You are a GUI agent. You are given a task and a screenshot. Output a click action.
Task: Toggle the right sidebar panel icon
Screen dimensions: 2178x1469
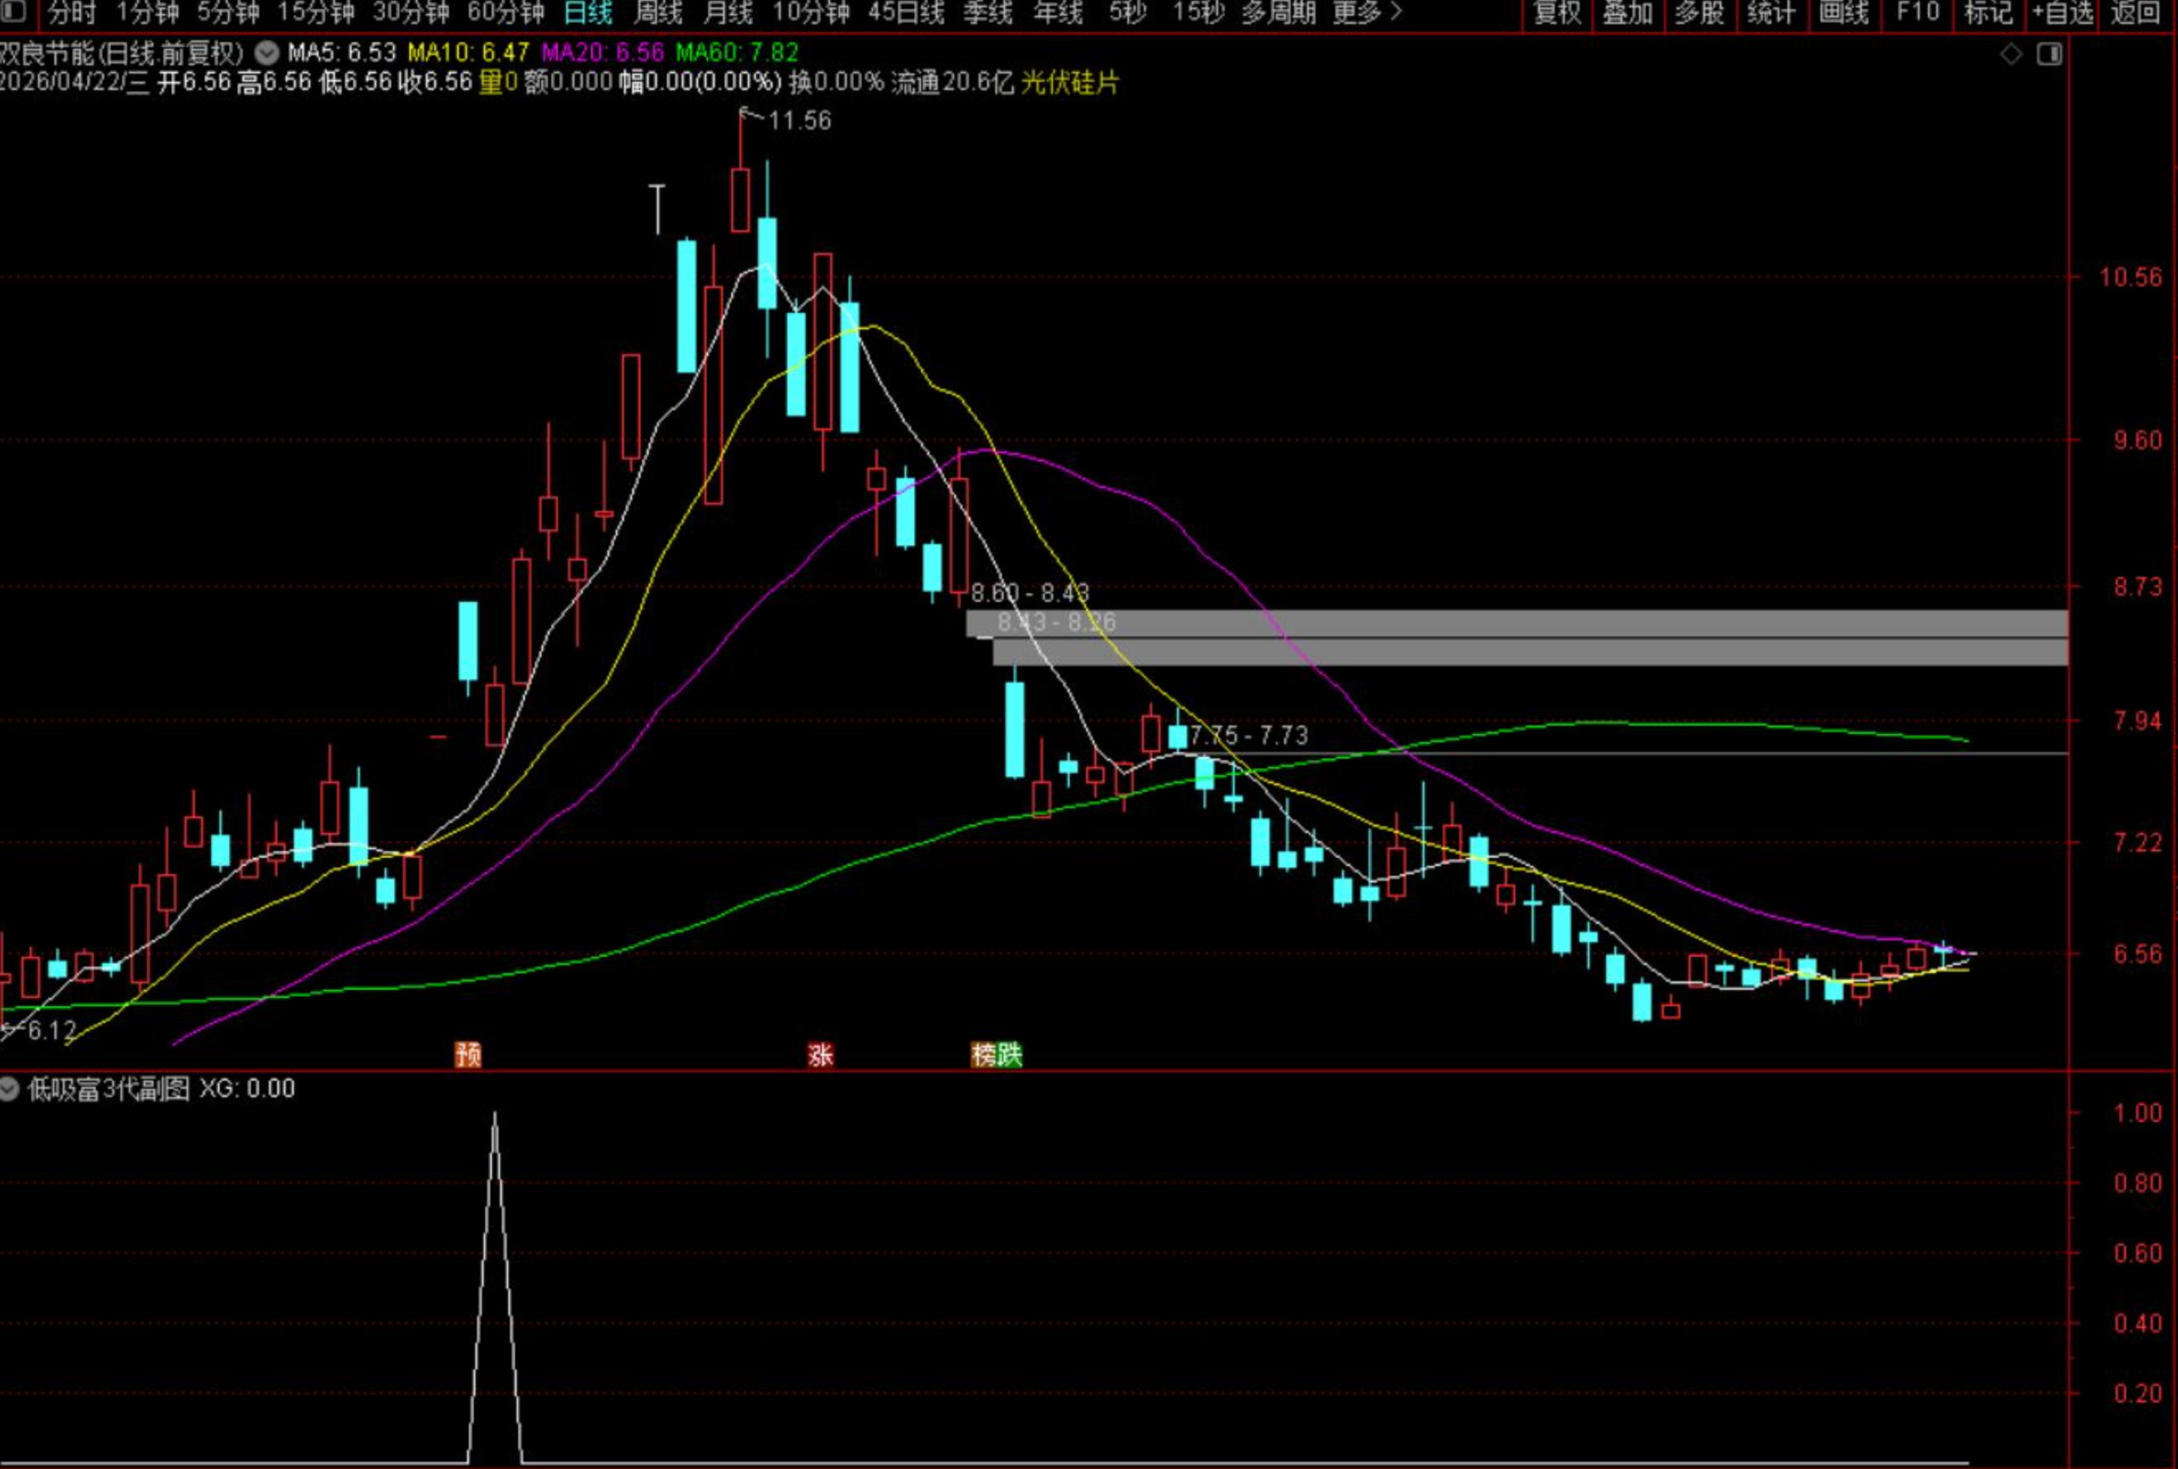[2050, 54]
